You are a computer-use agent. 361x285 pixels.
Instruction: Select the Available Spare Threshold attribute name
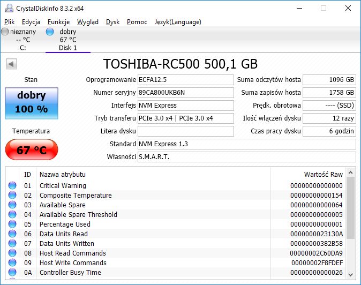78,215
